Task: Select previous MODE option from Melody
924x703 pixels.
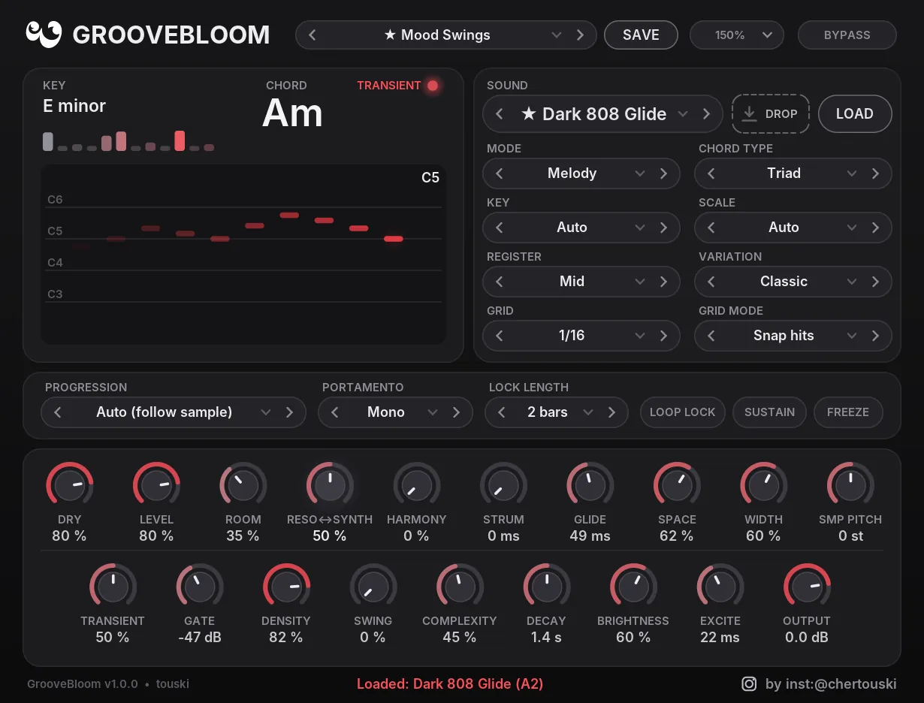Action: coord(500,173)
